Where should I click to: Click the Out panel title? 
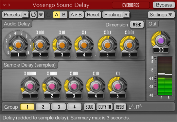click(x=152, y=24)
